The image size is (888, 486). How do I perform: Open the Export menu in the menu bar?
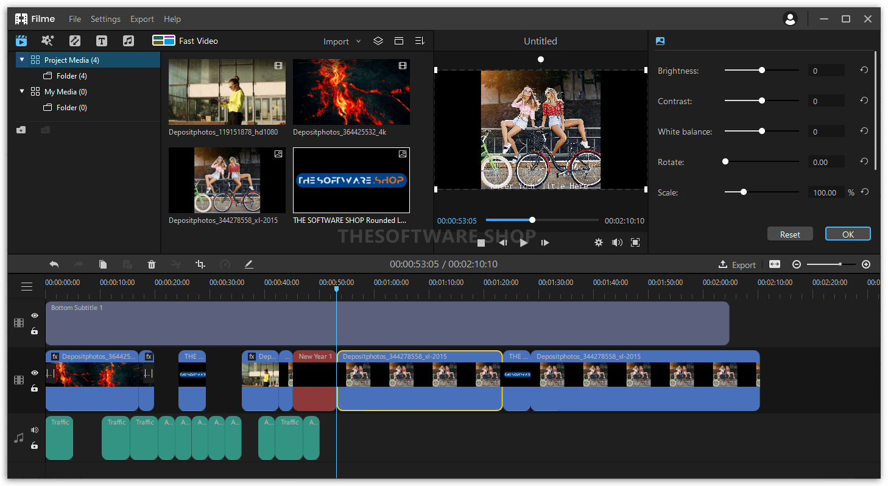click(x=142, y=19)
